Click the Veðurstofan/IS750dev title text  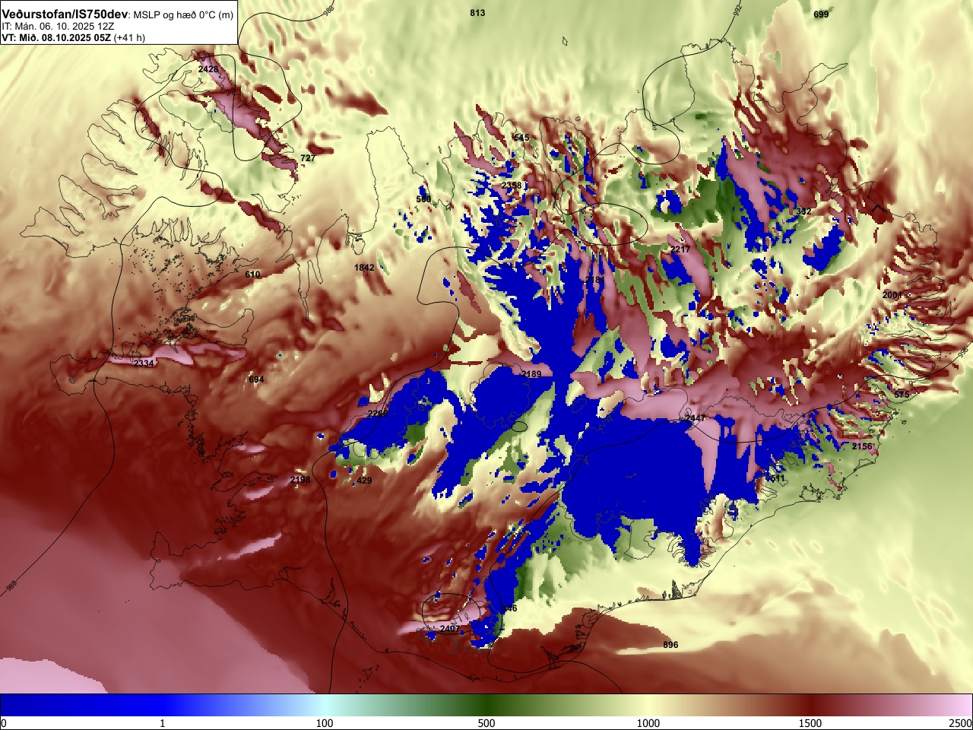tap(65, 14)
